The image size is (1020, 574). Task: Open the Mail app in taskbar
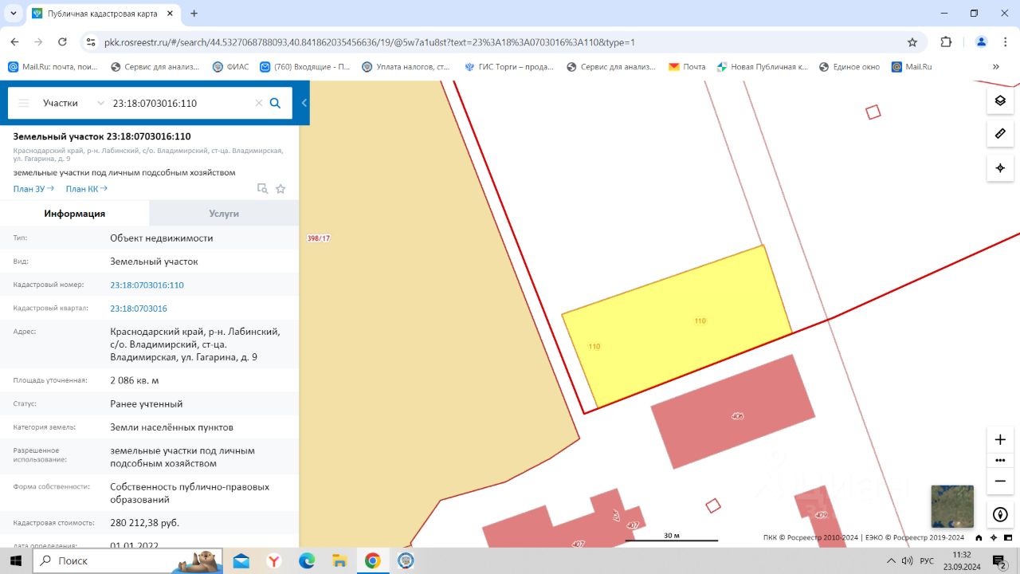click(241, 560)
